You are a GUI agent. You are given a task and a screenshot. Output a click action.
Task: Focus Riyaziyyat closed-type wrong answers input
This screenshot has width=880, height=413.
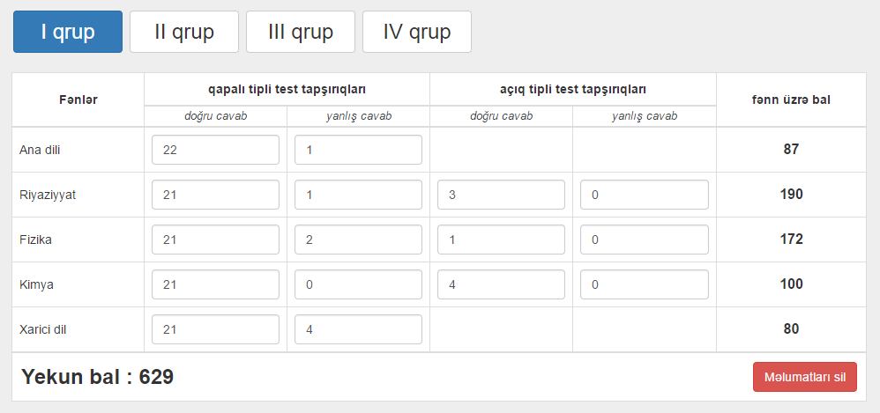tap(358, 195)
